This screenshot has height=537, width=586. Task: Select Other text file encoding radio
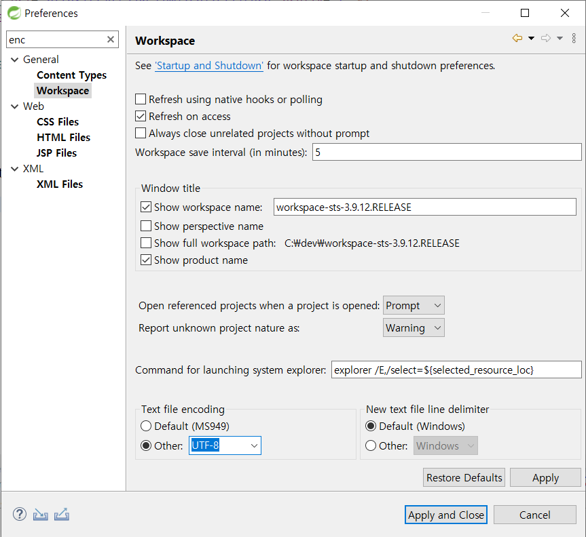tap(146, 445)
